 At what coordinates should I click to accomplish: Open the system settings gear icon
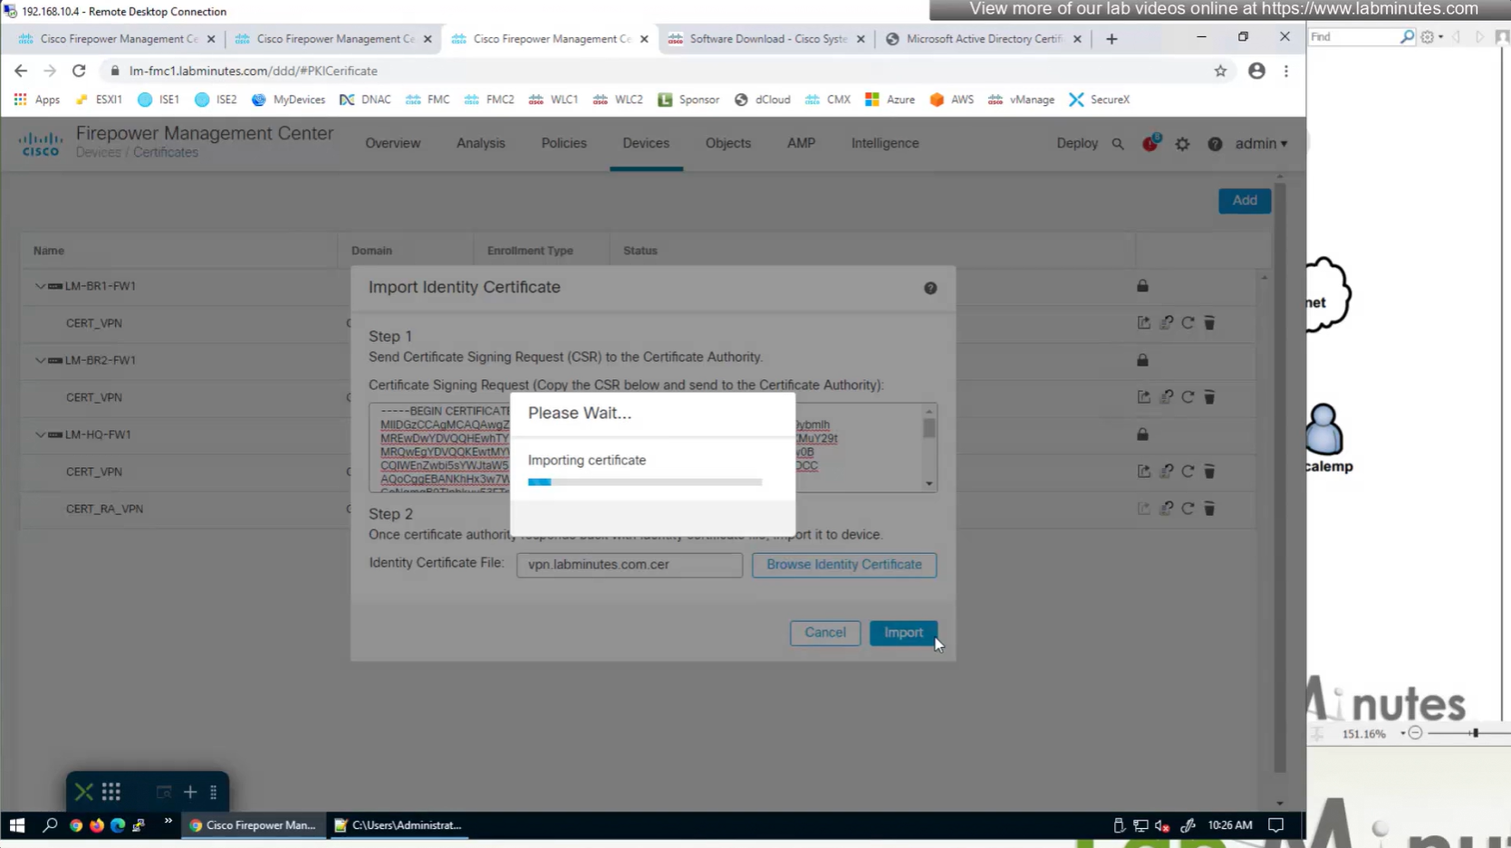coord(1182,144)
